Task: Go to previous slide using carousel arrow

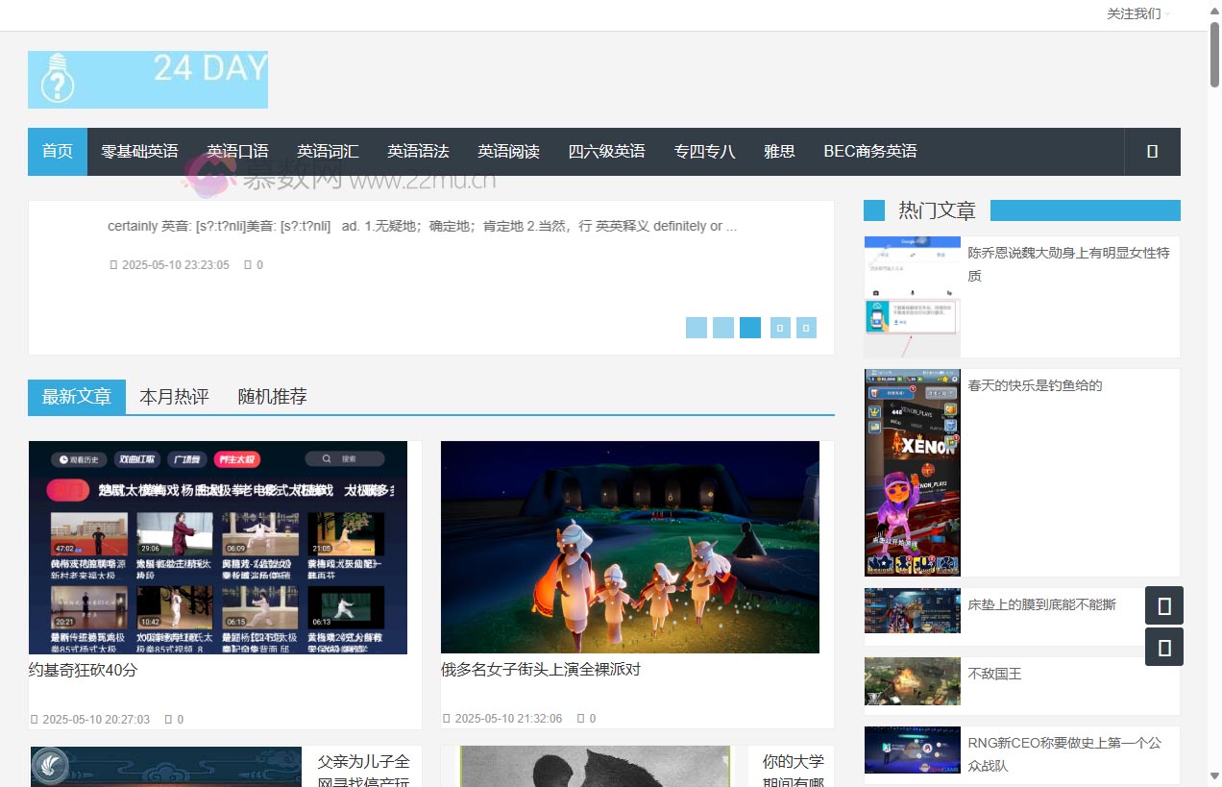Action: 779,328
